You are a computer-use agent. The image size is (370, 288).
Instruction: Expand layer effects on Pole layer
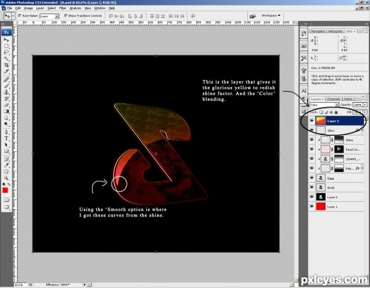(362, 169)
